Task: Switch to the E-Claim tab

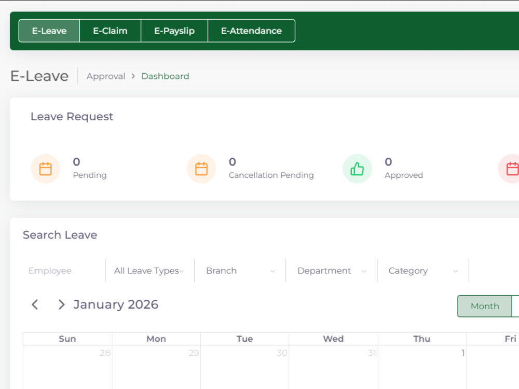Action: pos(110,31)
